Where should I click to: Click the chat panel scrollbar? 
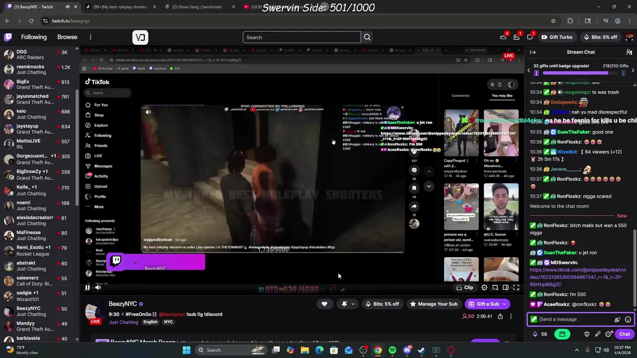(634, 268)
